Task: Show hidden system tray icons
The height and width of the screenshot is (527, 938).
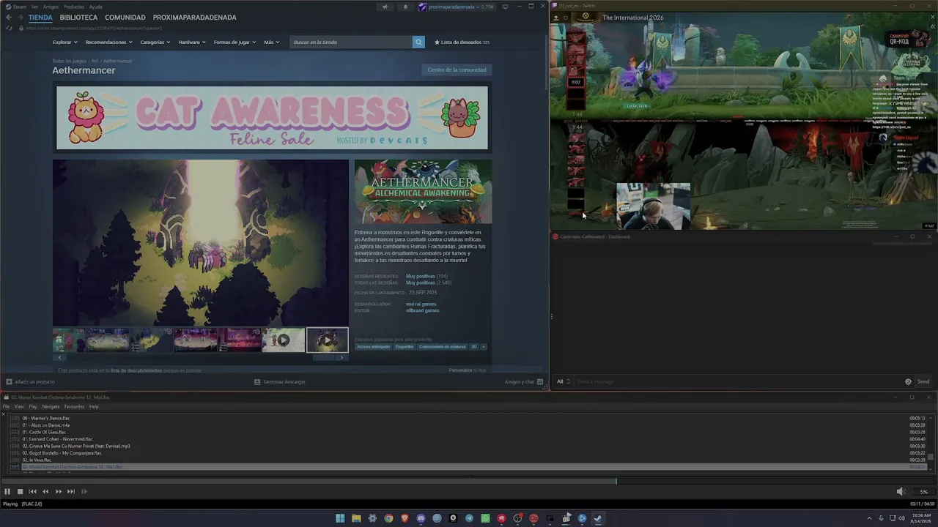Action: tap(869, 518)
